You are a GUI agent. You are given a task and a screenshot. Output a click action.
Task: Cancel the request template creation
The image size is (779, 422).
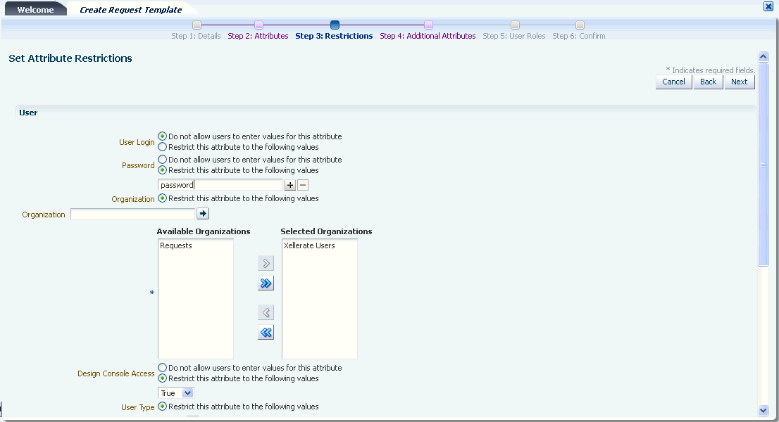673,81
